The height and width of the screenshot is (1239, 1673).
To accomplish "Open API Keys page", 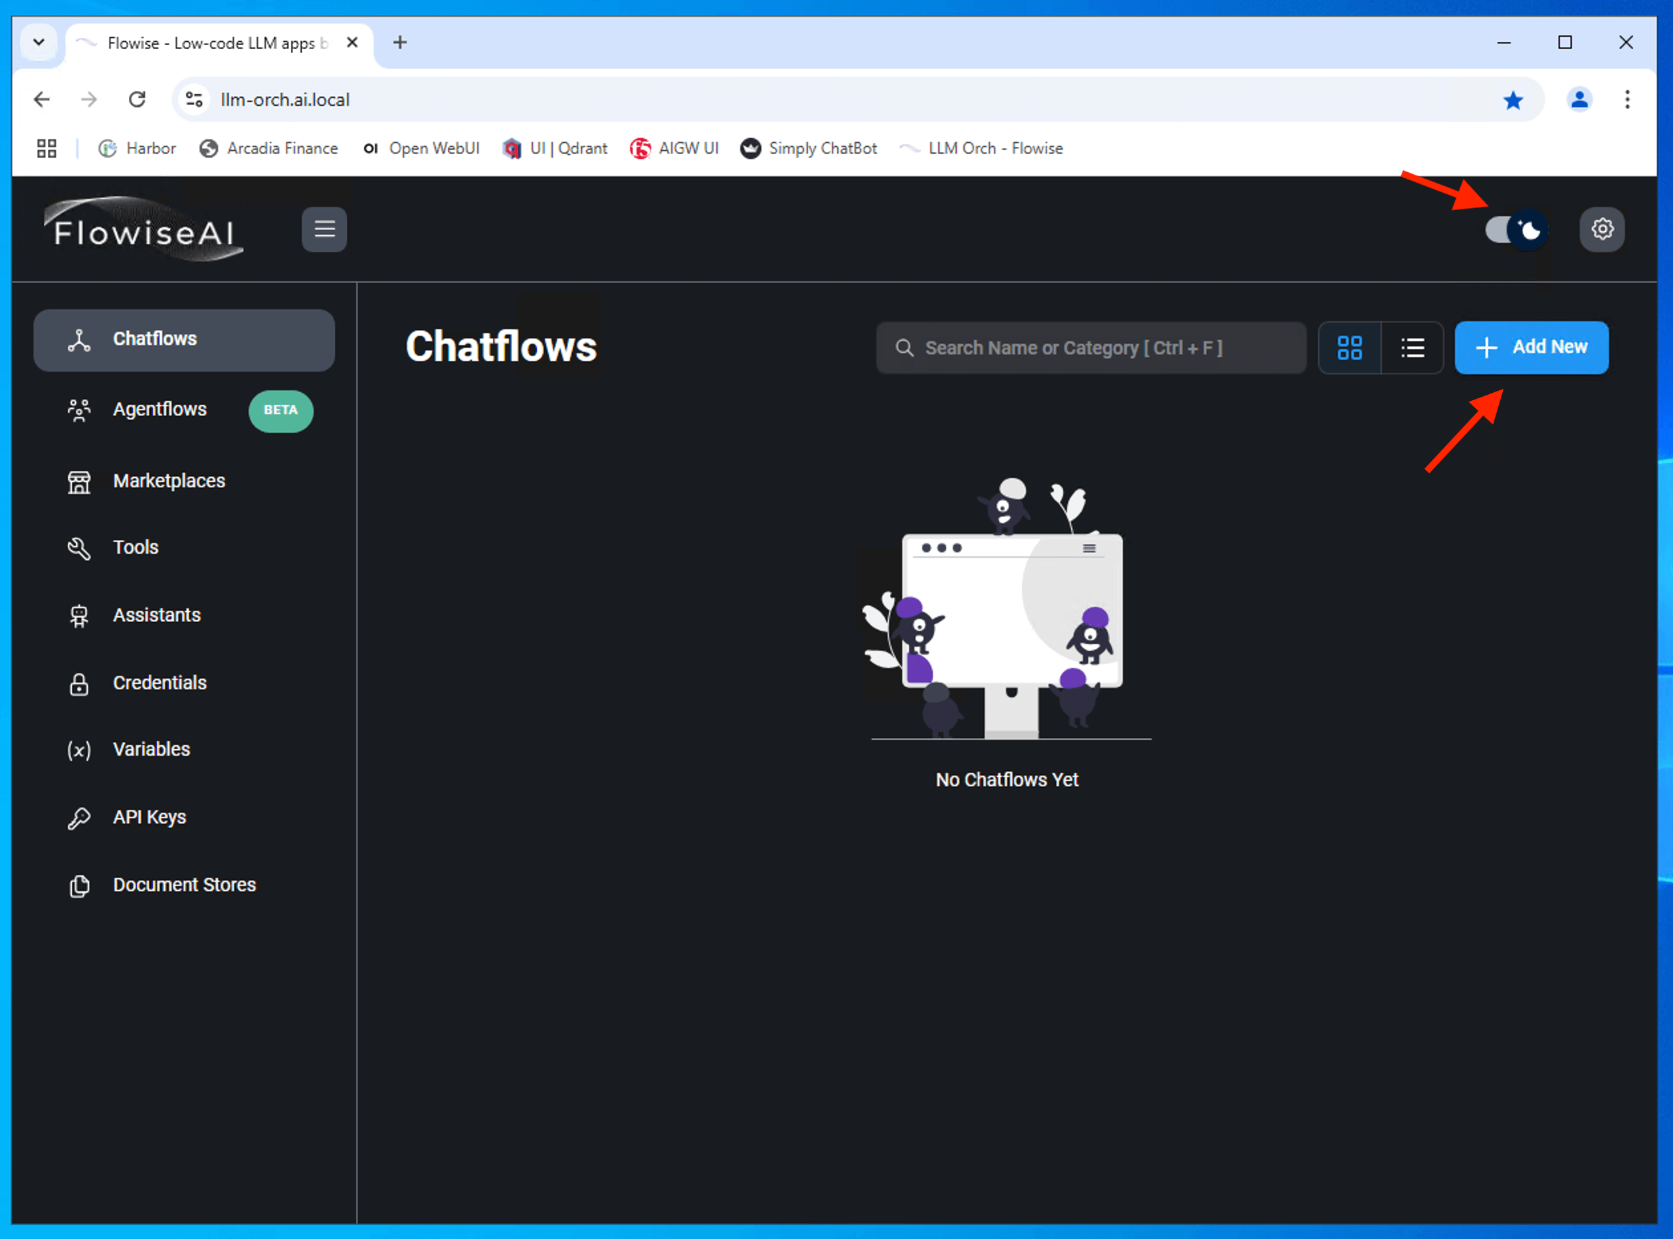I will coord(149,817).
